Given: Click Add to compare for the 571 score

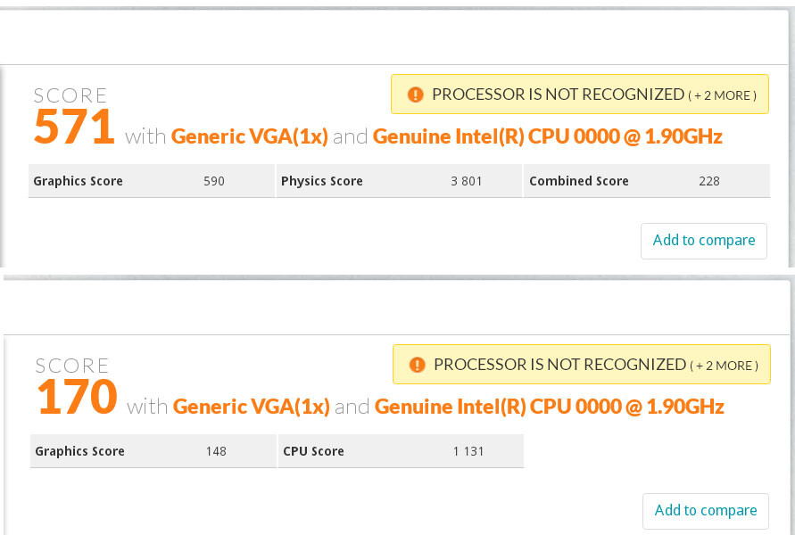Looking at the screenshot, I should (x=704, y=240).
